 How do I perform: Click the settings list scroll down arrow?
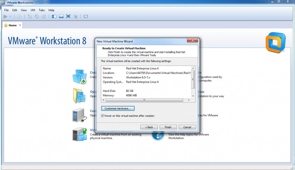point(193,96)
